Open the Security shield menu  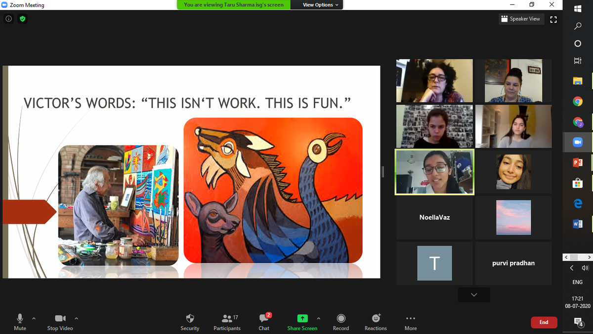coord(190,322)
